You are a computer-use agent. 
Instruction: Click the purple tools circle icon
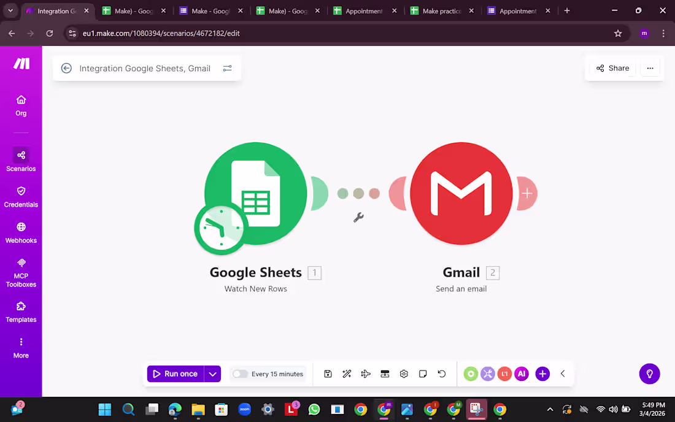[488, 374]
